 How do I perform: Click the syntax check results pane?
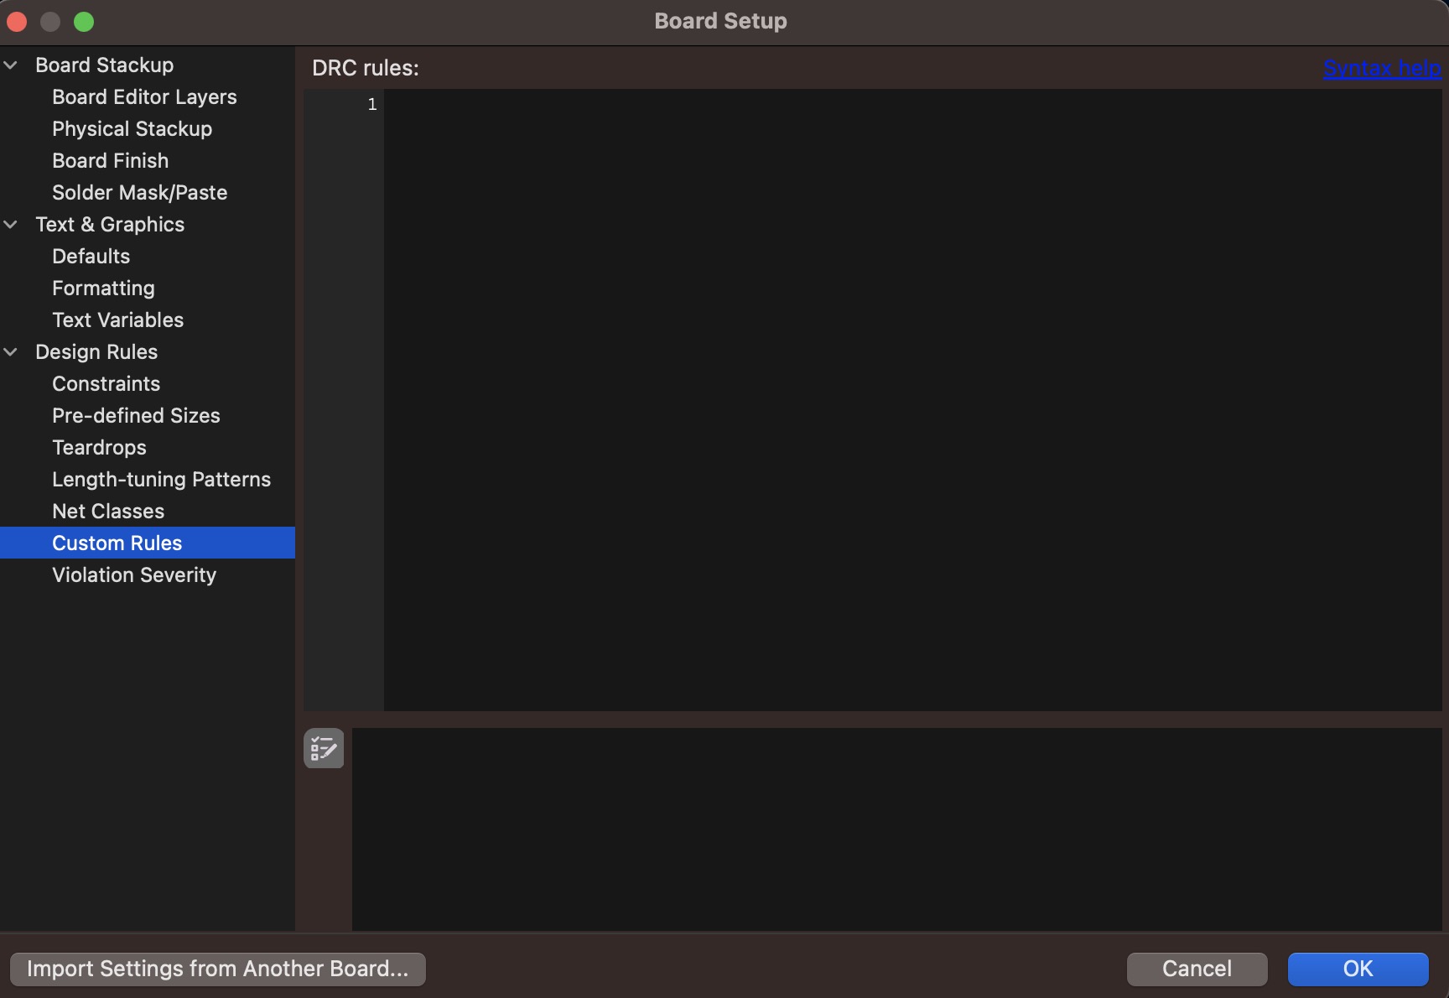click(x=896, y=829)
